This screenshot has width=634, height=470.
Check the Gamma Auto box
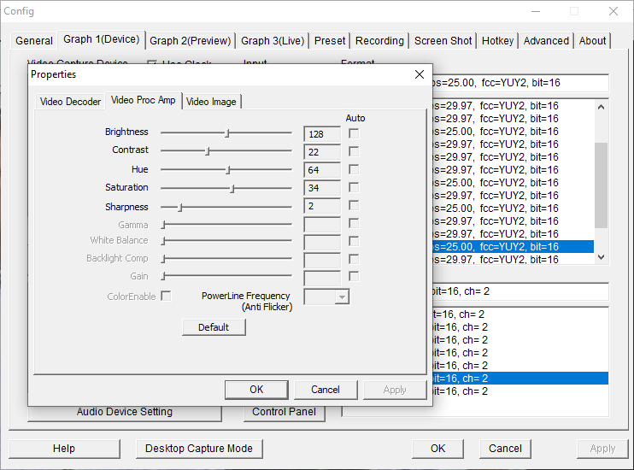tap(354, 223)
